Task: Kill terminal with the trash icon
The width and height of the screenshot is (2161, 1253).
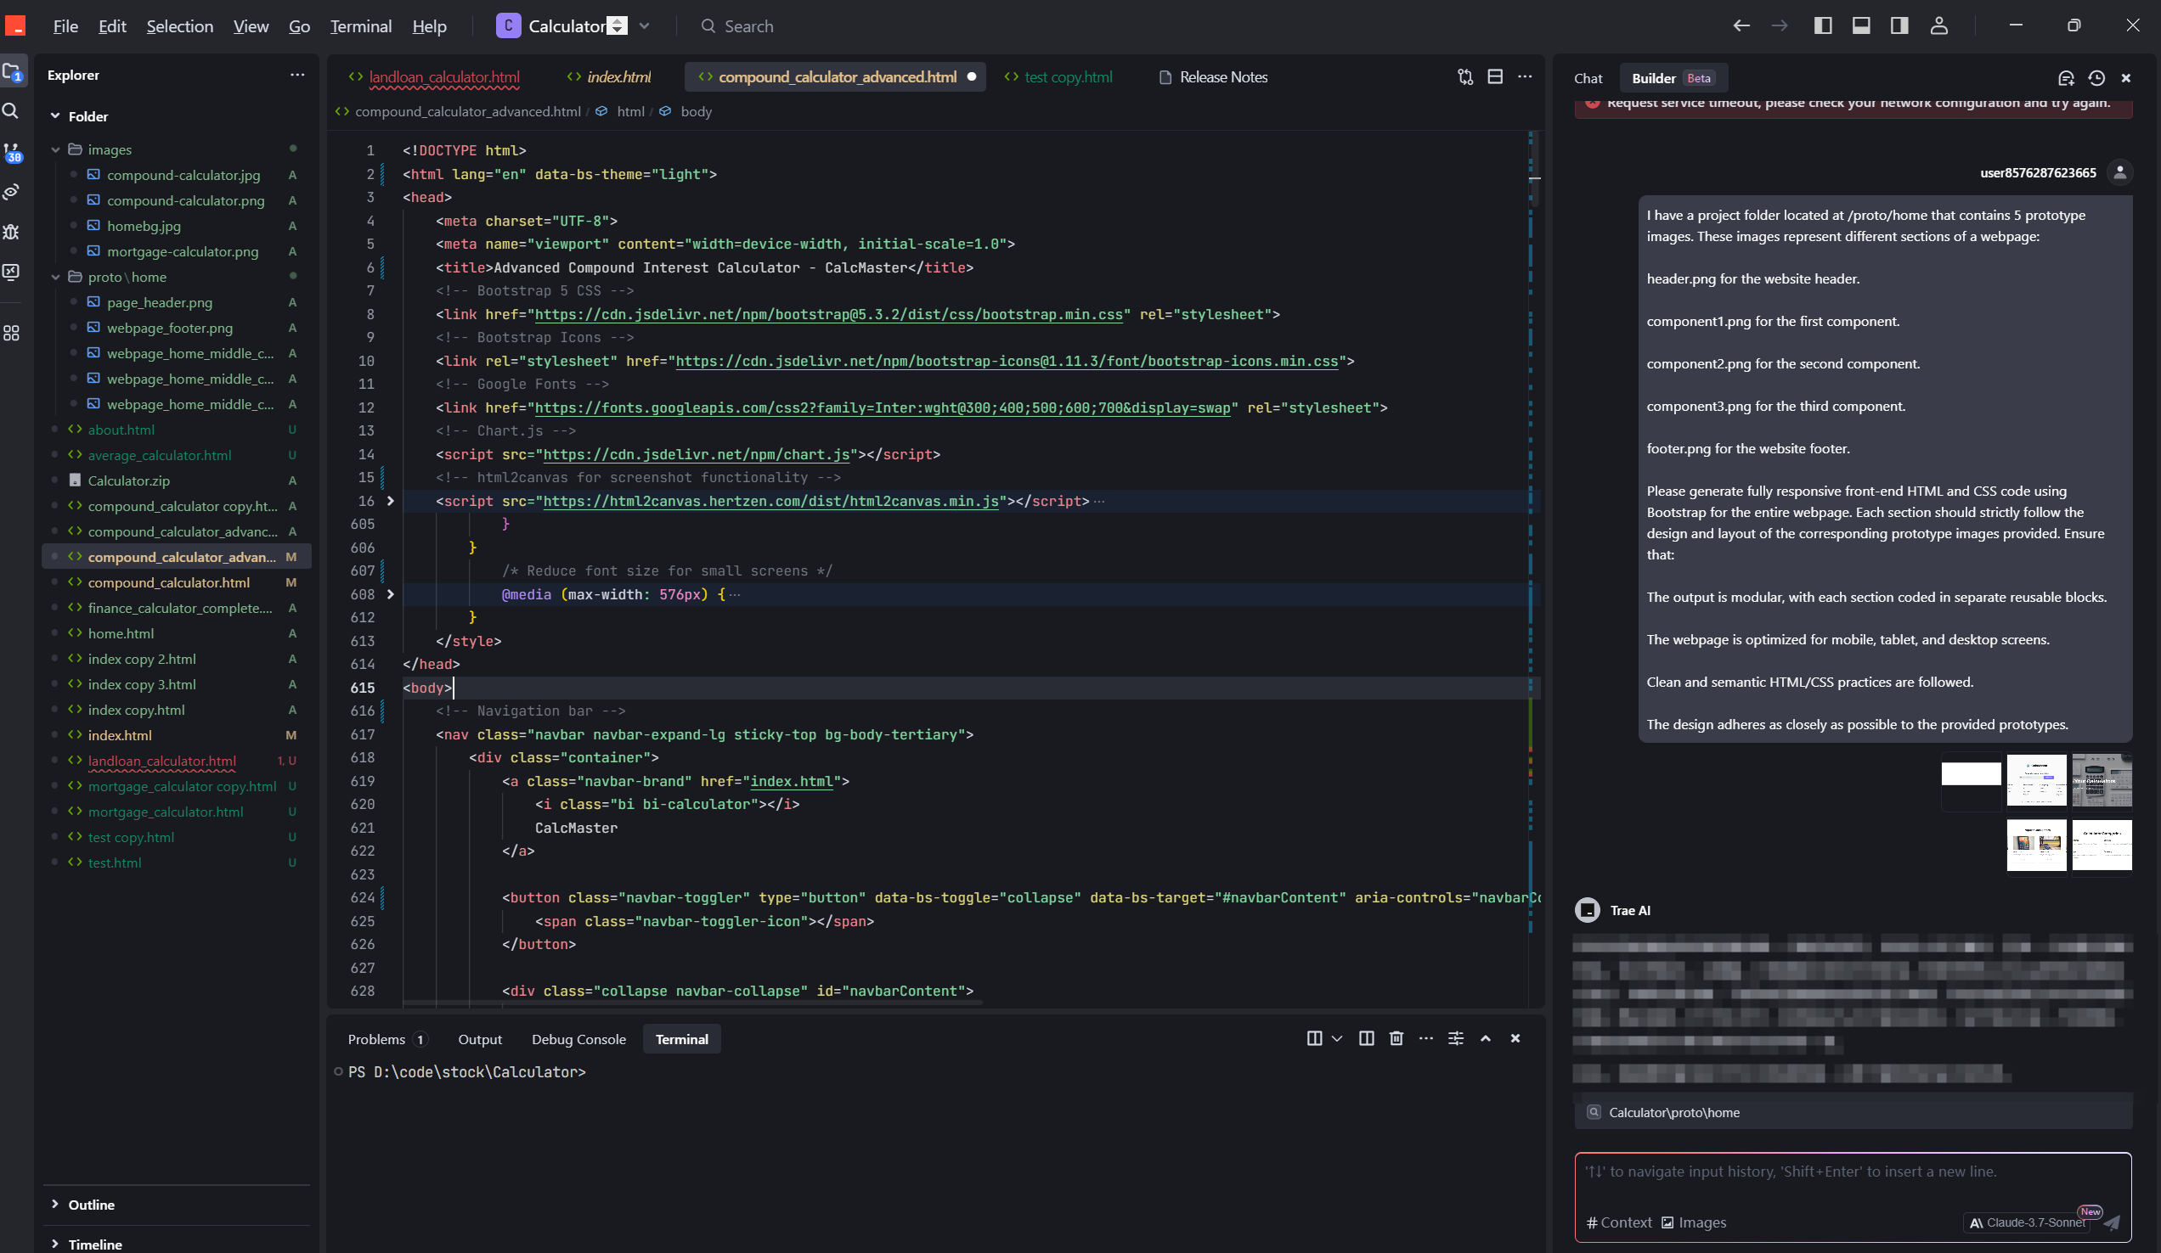Action: tap(1396, 1038)
